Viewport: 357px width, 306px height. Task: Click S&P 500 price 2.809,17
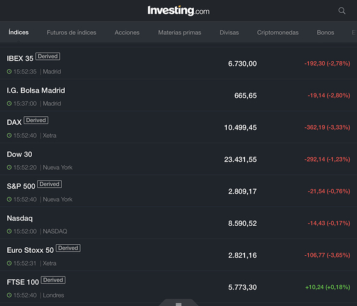click(242, 192)
